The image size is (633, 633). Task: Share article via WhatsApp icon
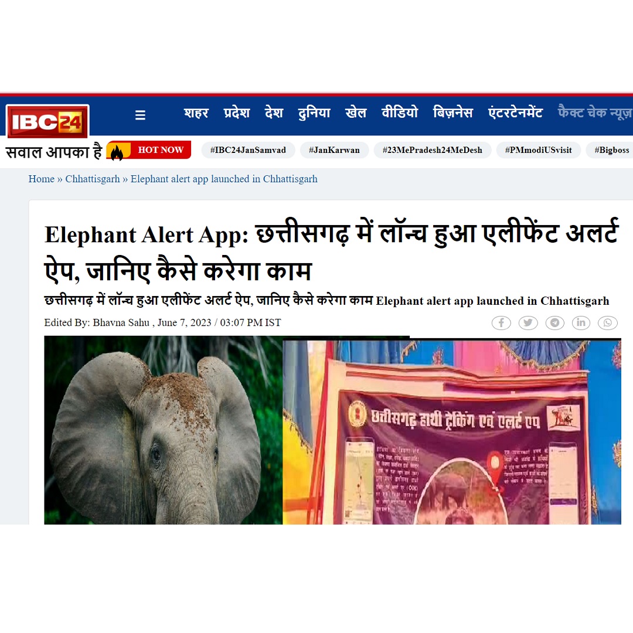[x=608, y=322]
